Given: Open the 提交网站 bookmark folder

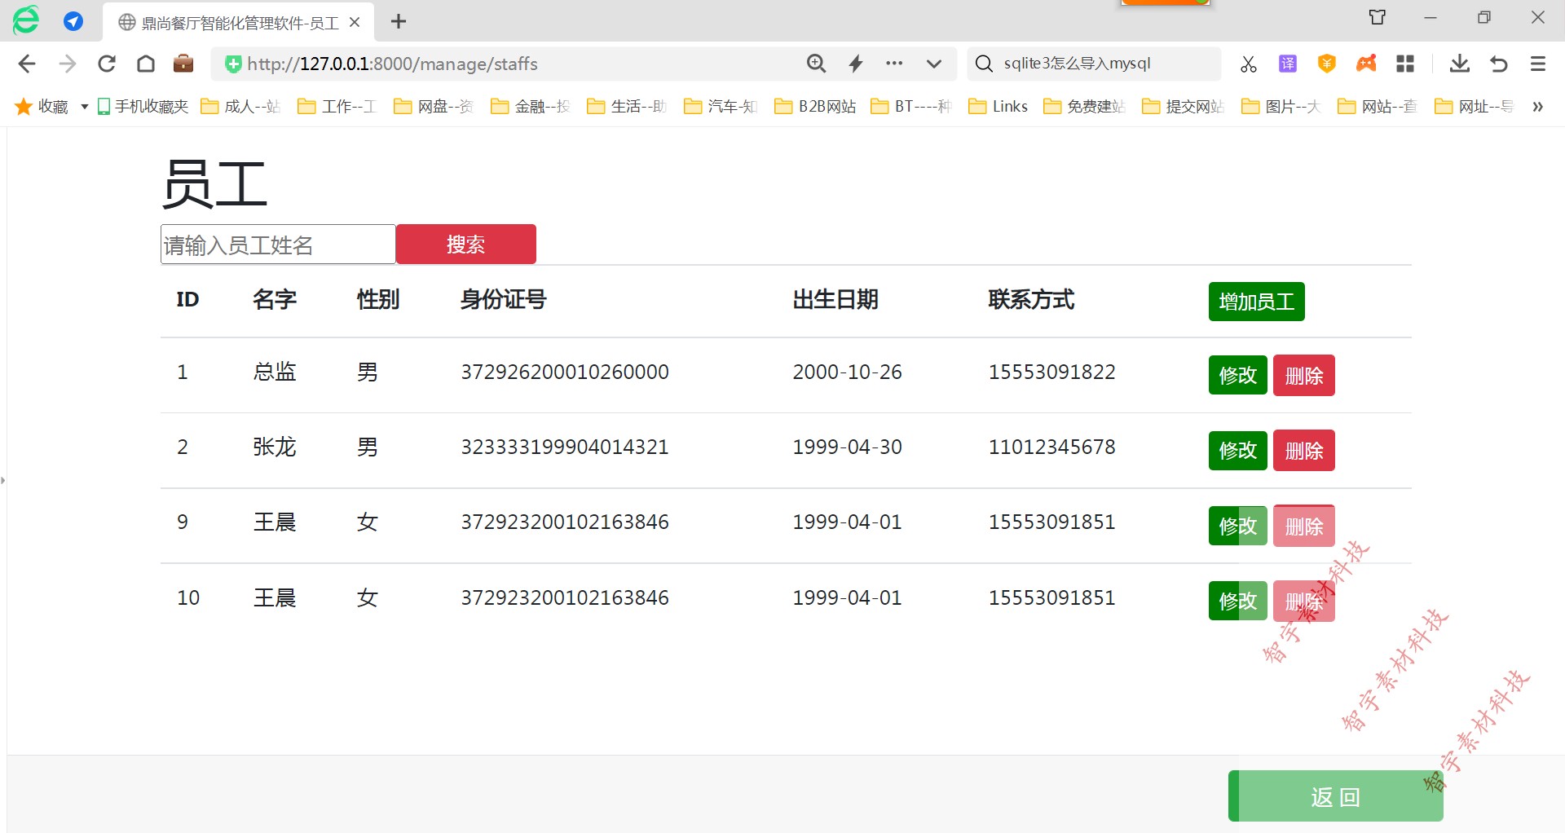Looking at the screenshot, I should 1184,106.
